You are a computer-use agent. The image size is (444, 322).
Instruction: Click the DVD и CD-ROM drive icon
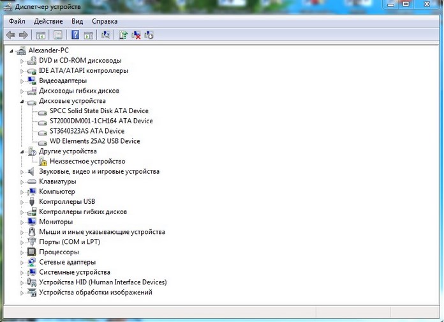32,61
